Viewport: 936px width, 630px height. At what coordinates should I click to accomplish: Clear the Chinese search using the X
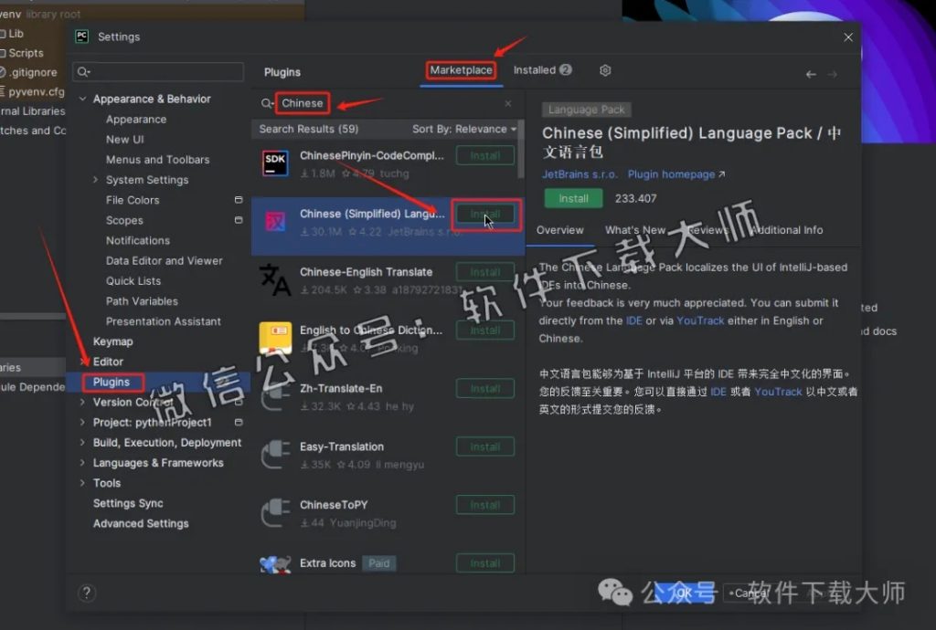tap(508, 103)
